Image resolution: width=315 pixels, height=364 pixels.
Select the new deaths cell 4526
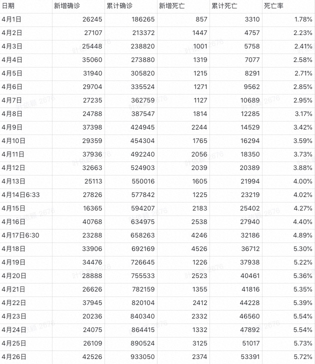pos(197,249)
